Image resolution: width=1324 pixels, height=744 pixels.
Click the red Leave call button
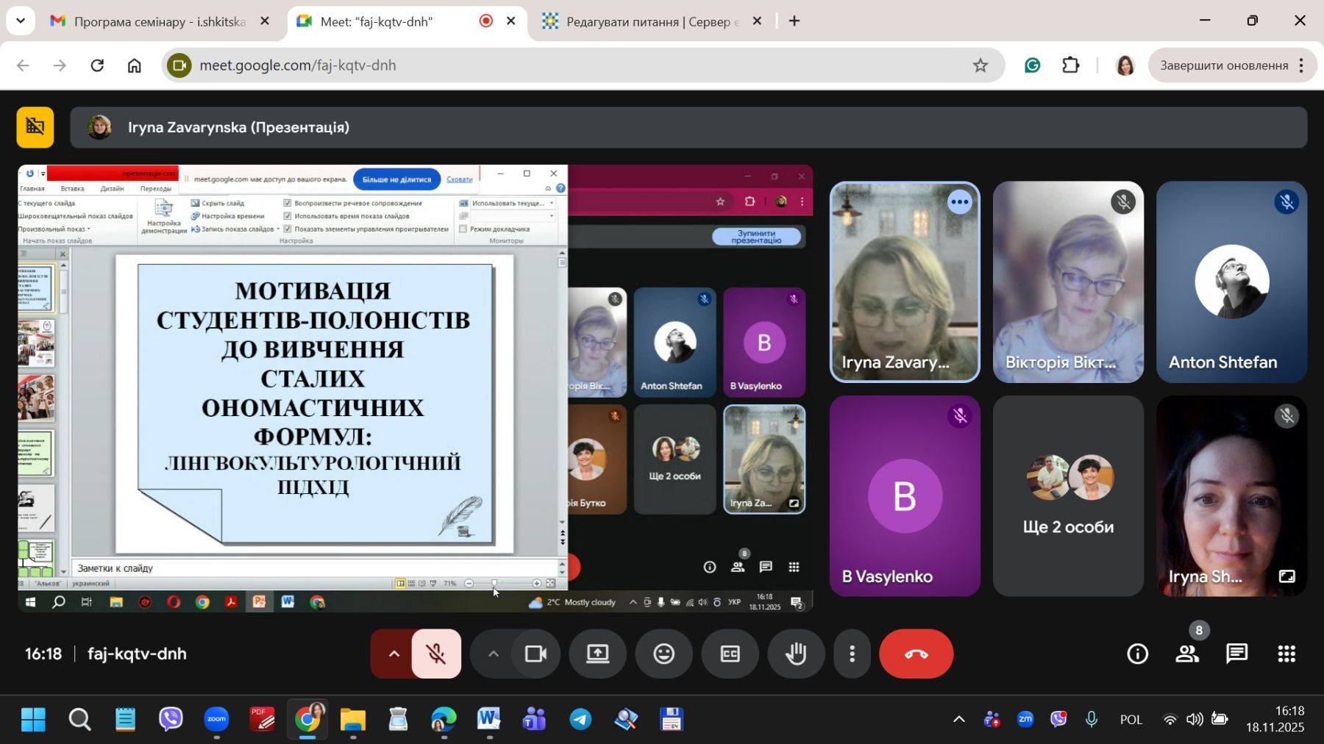(916, 654)
